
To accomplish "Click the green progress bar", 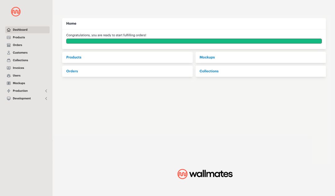I will pos(194,41).
